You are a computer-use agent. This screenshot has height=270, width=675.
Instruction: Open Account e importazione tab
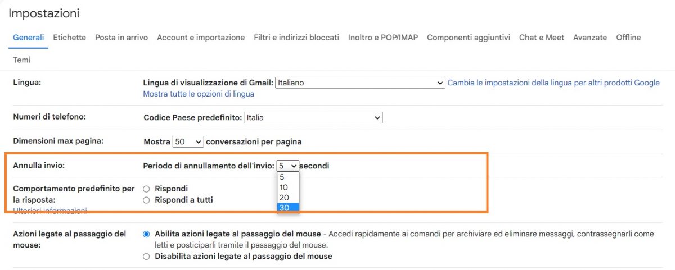pos(201,38)
